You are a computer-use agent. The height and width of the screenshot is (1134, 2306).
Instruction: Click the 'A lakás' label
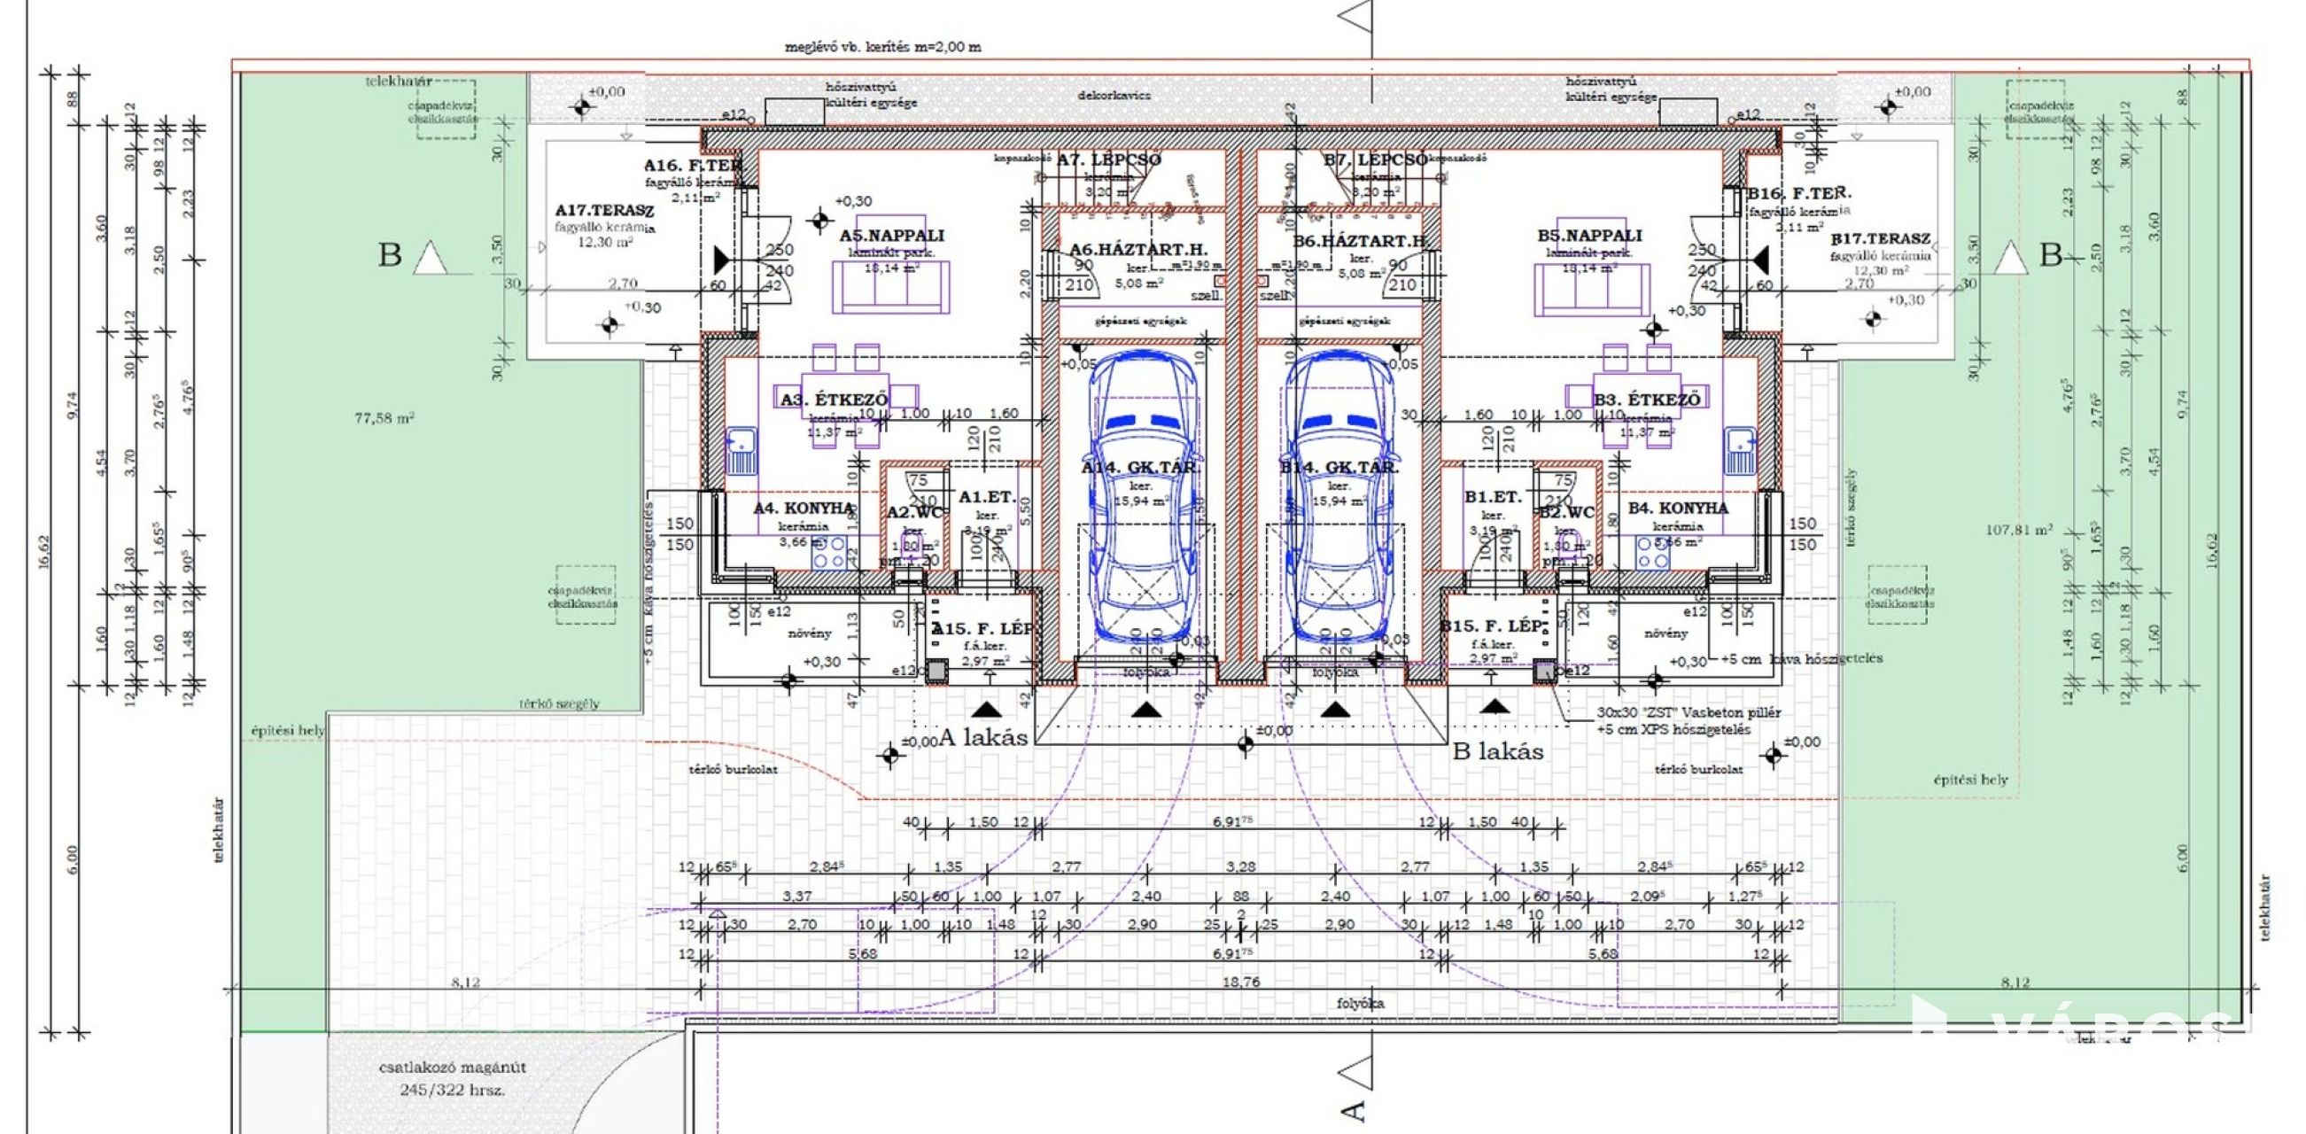coord(982,738)
